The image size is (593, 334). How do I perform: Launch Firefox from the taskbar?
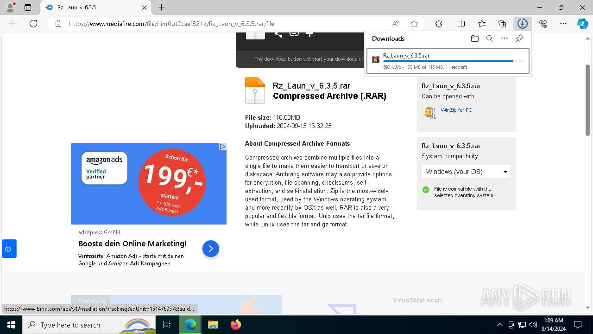click(235, 325)
